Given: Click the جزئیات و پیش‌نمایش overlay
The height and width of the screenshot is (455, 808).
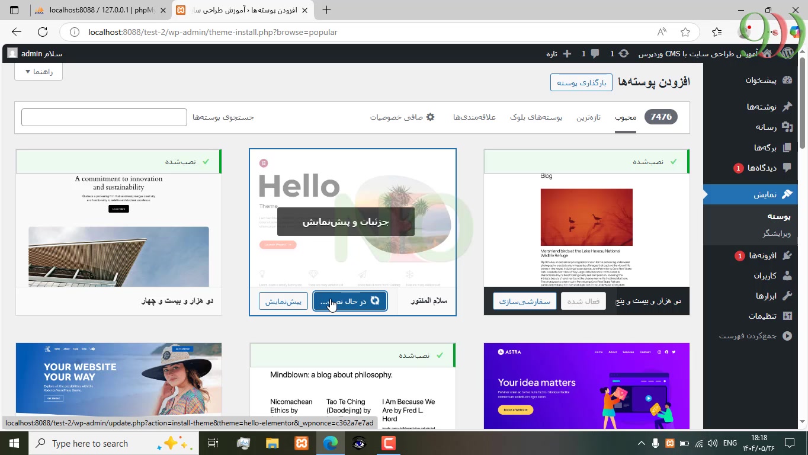Looking at the screenshot, I should tap(346, 222).
